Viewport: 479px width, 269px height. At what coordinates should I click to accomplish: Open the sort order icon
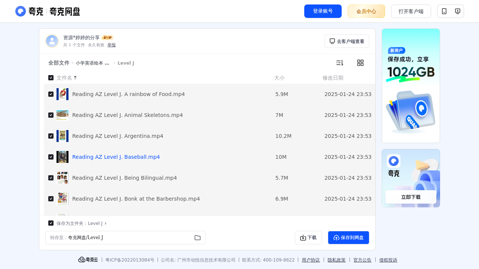[339, 63]
